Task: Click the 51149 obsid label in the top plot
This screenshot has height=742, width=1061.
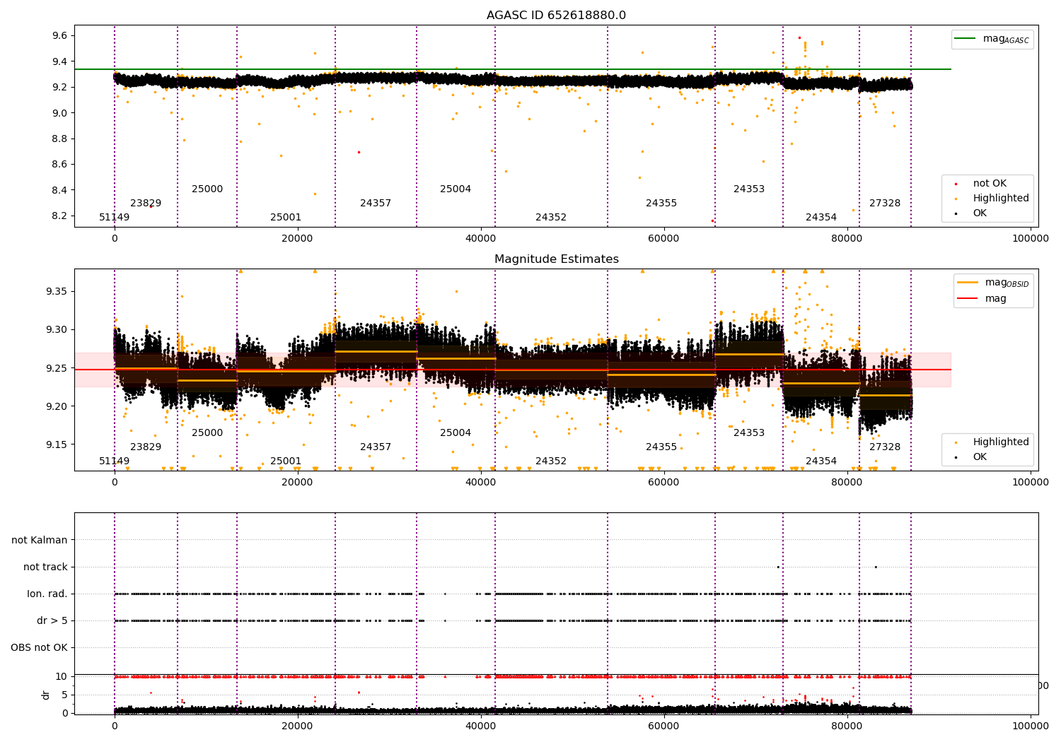Action: 114,218
